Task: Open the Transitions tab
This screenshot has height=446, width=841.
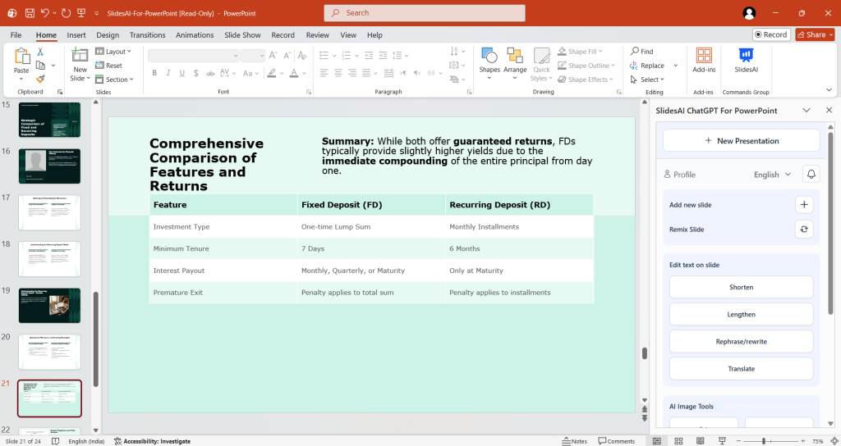Action: click(x=147, y=35)
